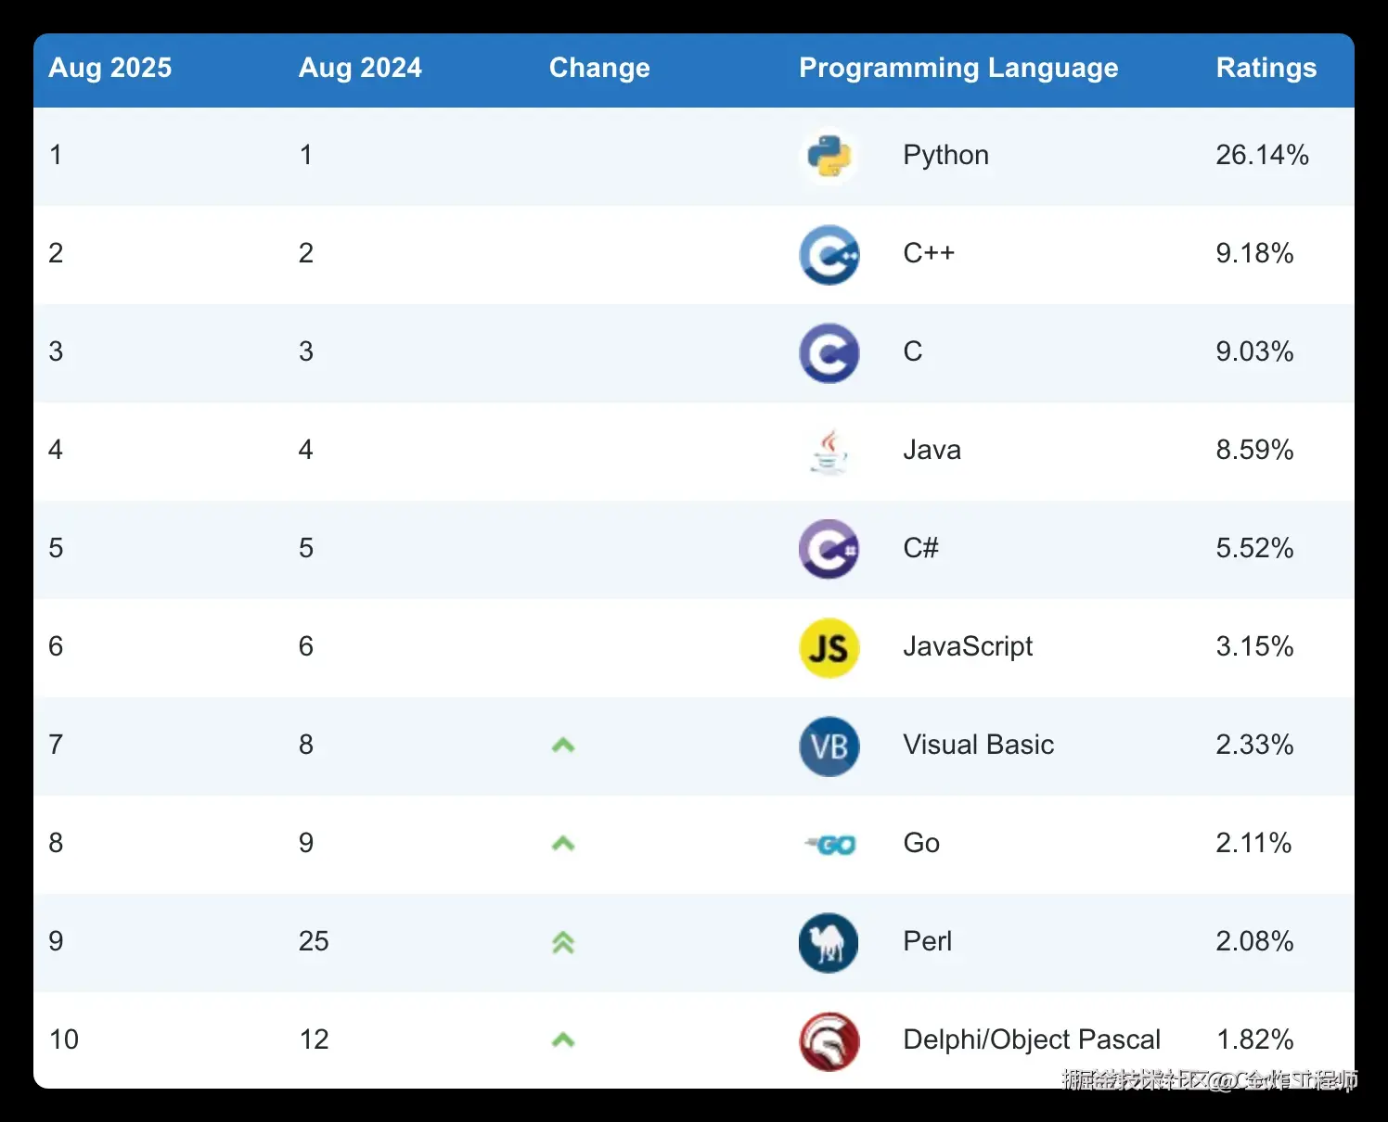Open the JavaScript language name link

coord(968,646)
